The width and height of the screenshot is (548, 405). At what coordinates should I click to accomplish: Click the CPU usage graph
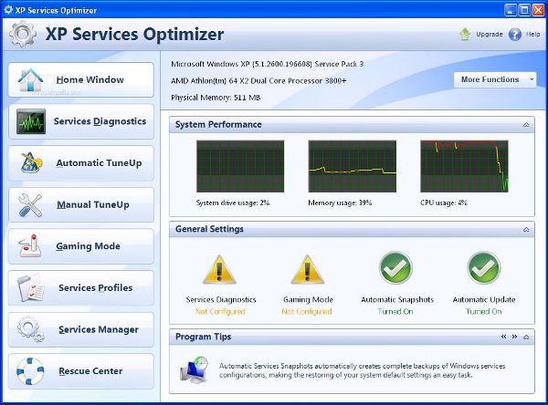464,166
